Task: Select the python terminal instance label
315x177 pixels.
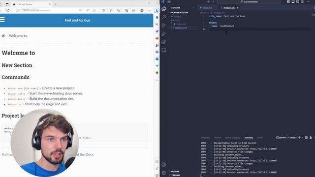Action: tap(286, 138)
